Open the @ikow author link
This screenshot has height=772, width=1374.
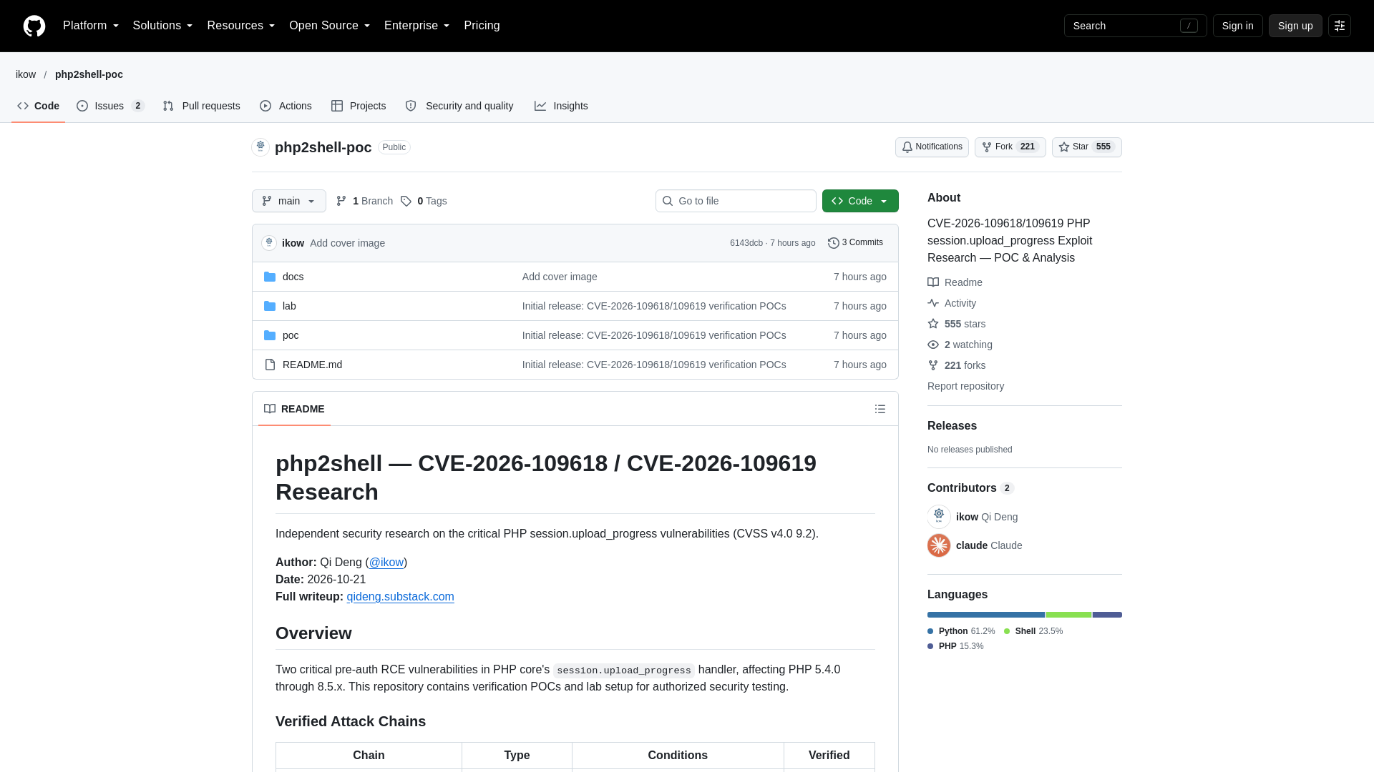pyautogui.click(x=386, y=563)
